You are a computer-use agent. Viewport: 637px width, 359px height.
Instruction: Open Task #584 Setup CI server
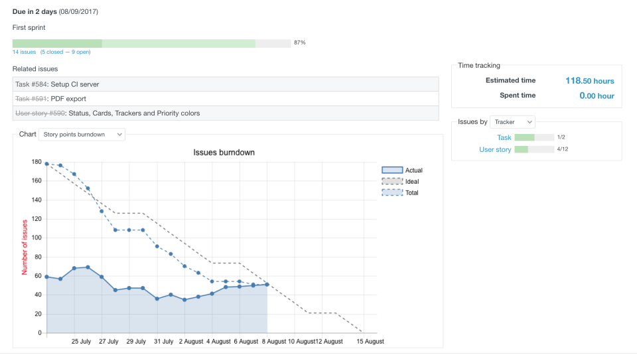click(31, 84)
